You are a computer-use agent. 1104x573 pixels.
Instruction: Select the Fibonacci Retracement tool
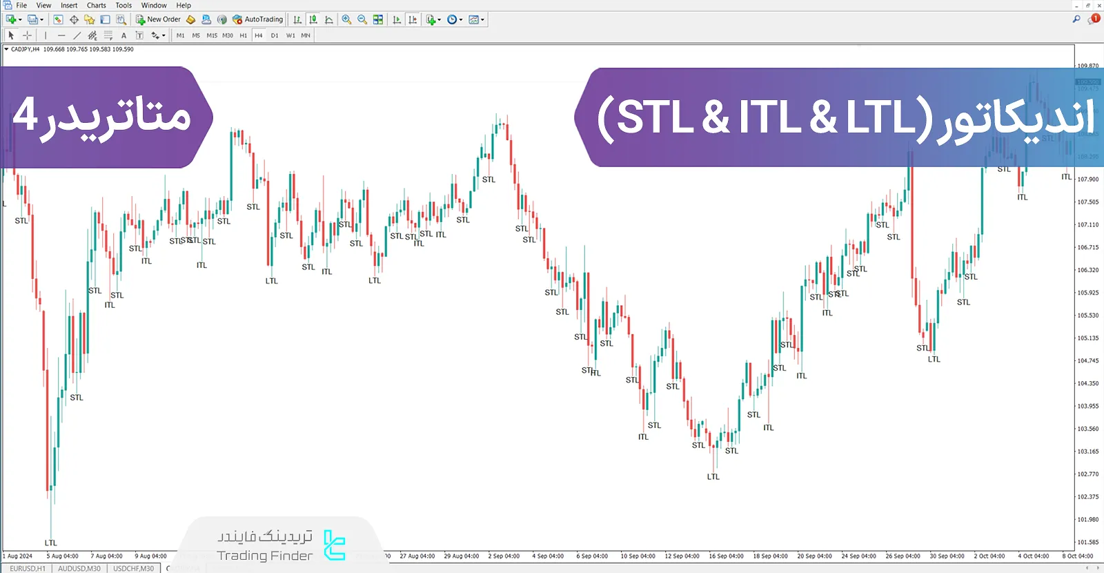pyautogui.click(x=108, y=35)
